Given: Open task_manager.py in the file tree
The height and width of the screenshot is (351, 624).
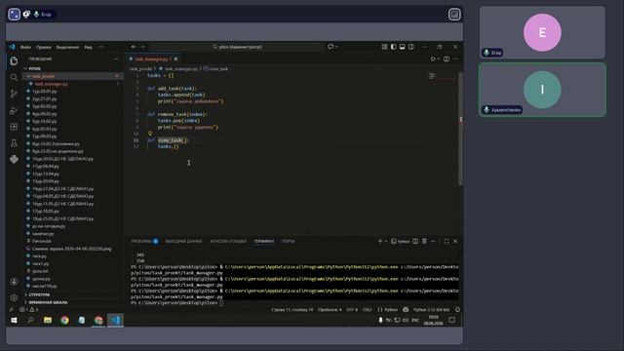Looking at the screenshot, I should (x=52, y=84).
